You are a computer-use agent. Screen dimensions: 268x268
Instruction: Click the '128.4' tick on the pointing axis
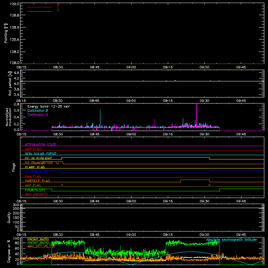click(x=14, y=40)
